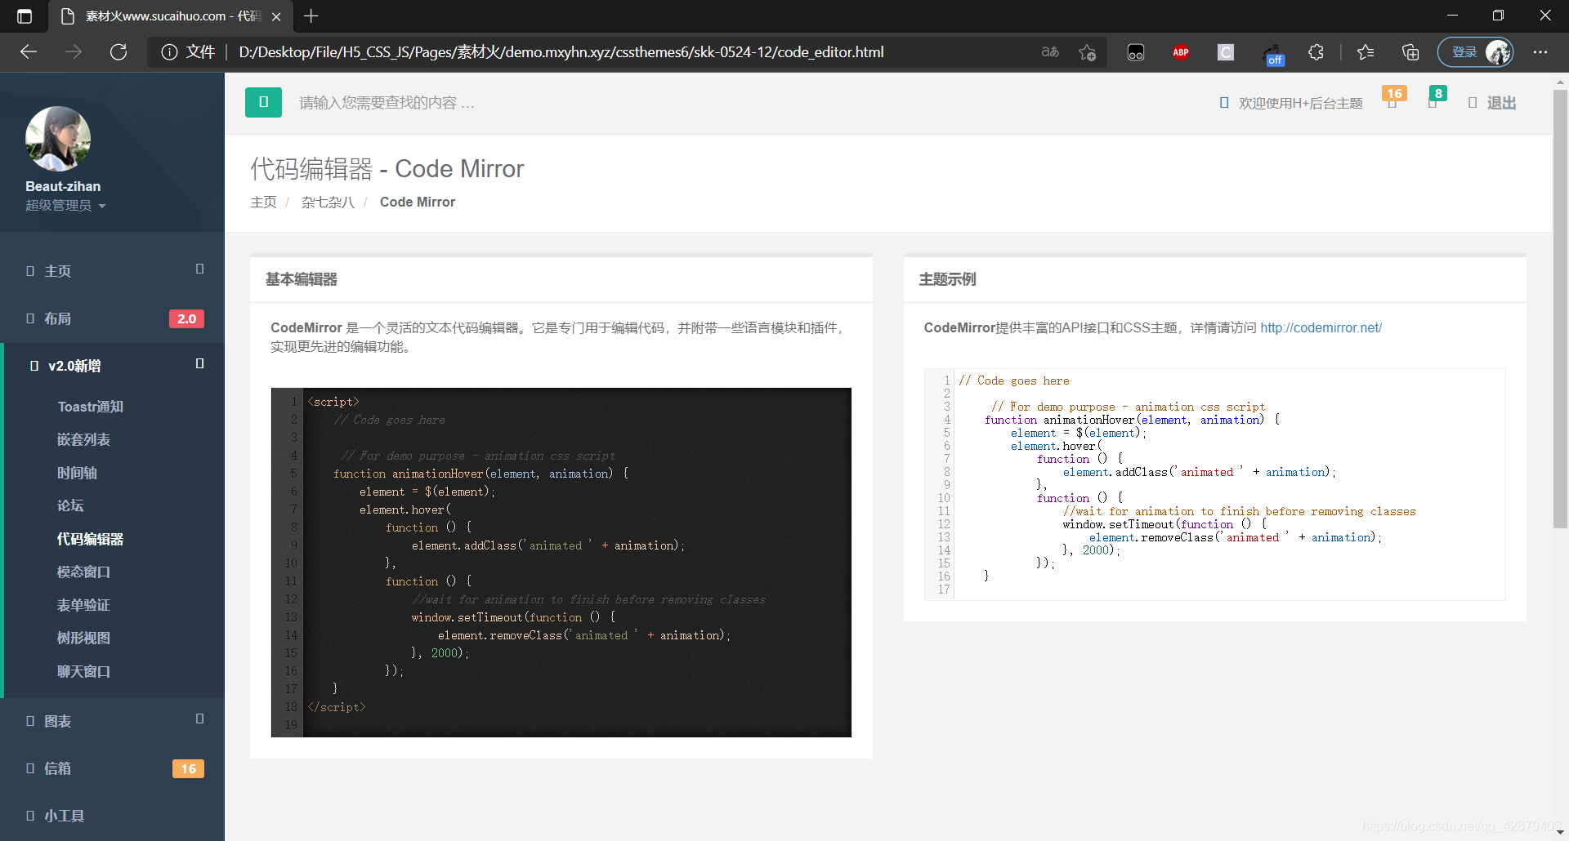1569x841 pixels.
Task: Open the Toastr通知 submenu item
Action: pos(90,407)
